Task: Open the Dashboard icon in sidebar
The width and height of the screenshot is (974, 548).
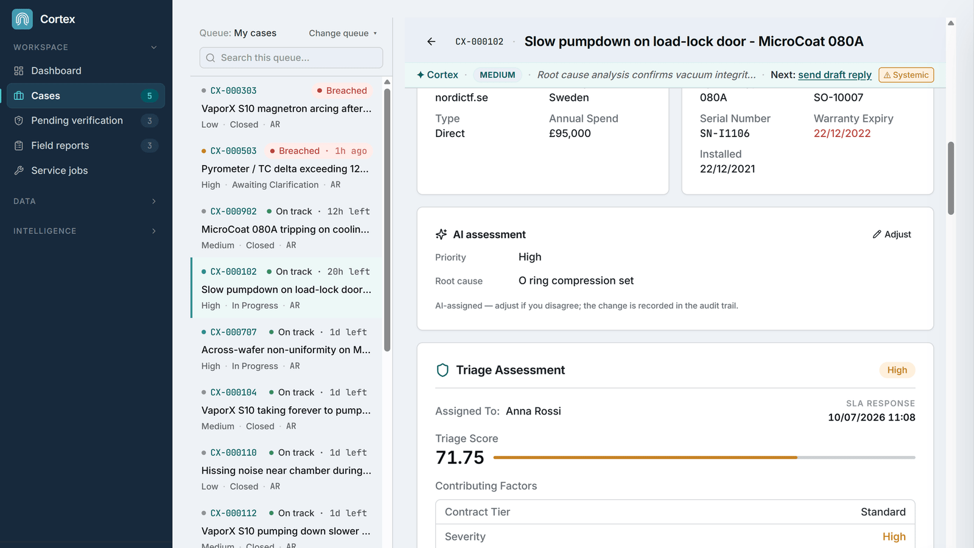Action: pos(19,71)
